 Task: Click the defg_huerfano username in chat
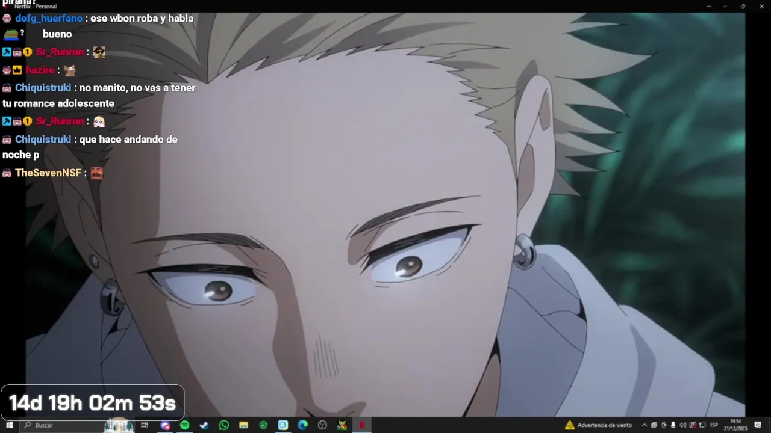[49, 19]
